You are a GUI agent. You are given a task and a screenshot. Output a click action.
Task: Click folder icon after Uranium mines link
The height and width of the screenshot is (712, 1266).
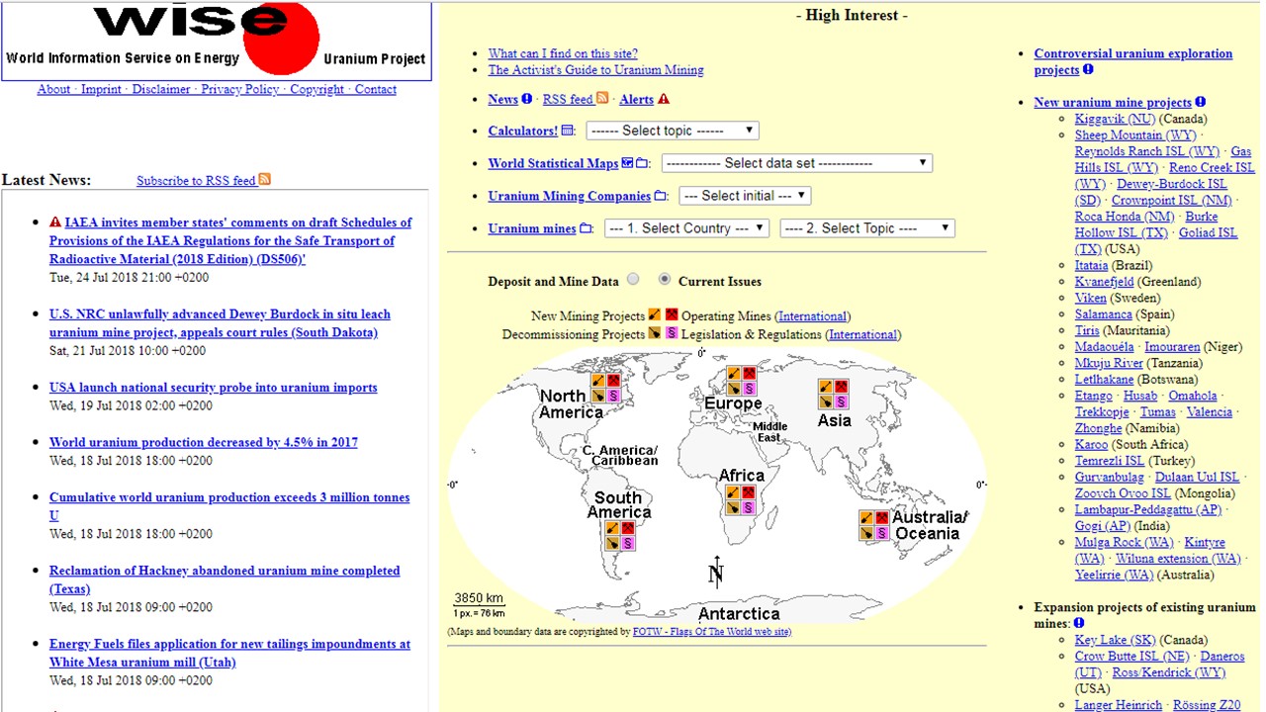coord(586,228)
